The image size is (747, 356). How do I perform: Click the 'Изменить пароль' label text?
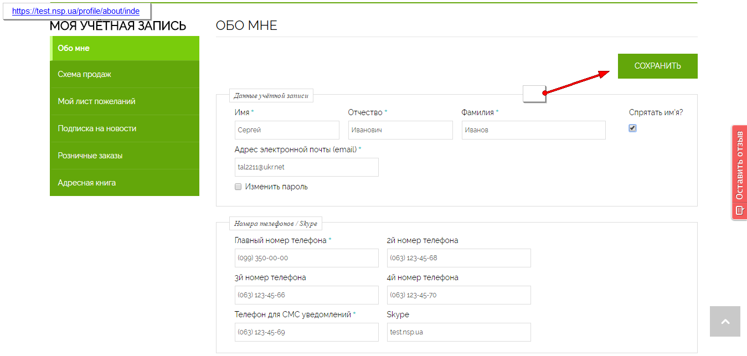(276, 187)
